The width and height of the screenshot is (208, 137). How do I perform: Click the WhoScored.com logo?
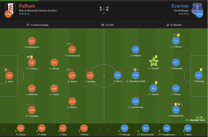pyautogui.click(x=195, y=119)
